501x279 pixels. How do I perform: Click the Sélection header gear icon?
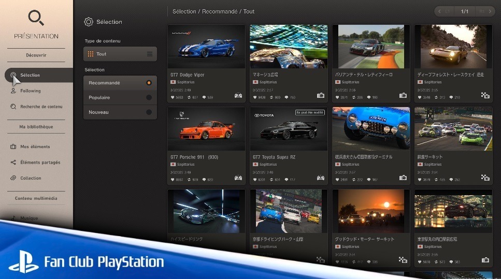click(x=89, y=22)
